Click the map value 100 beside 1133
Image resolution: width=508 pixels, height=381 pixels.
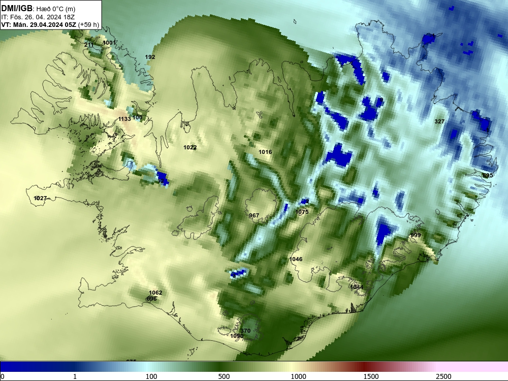point(137,117)
